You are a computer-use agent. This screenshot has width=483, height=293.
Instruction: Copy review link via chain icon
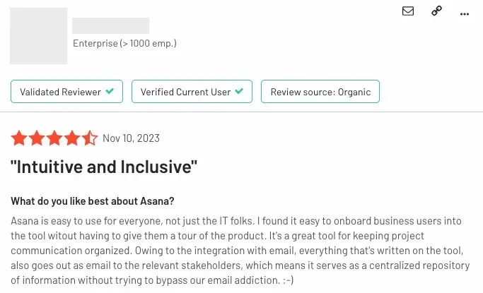coord(436,11)
